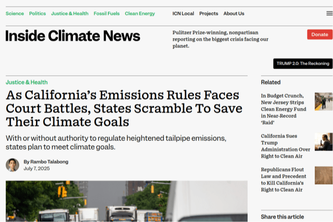Open the article's traffic hero image
This screenshot has height=222, width=333.
click(127, 201)
